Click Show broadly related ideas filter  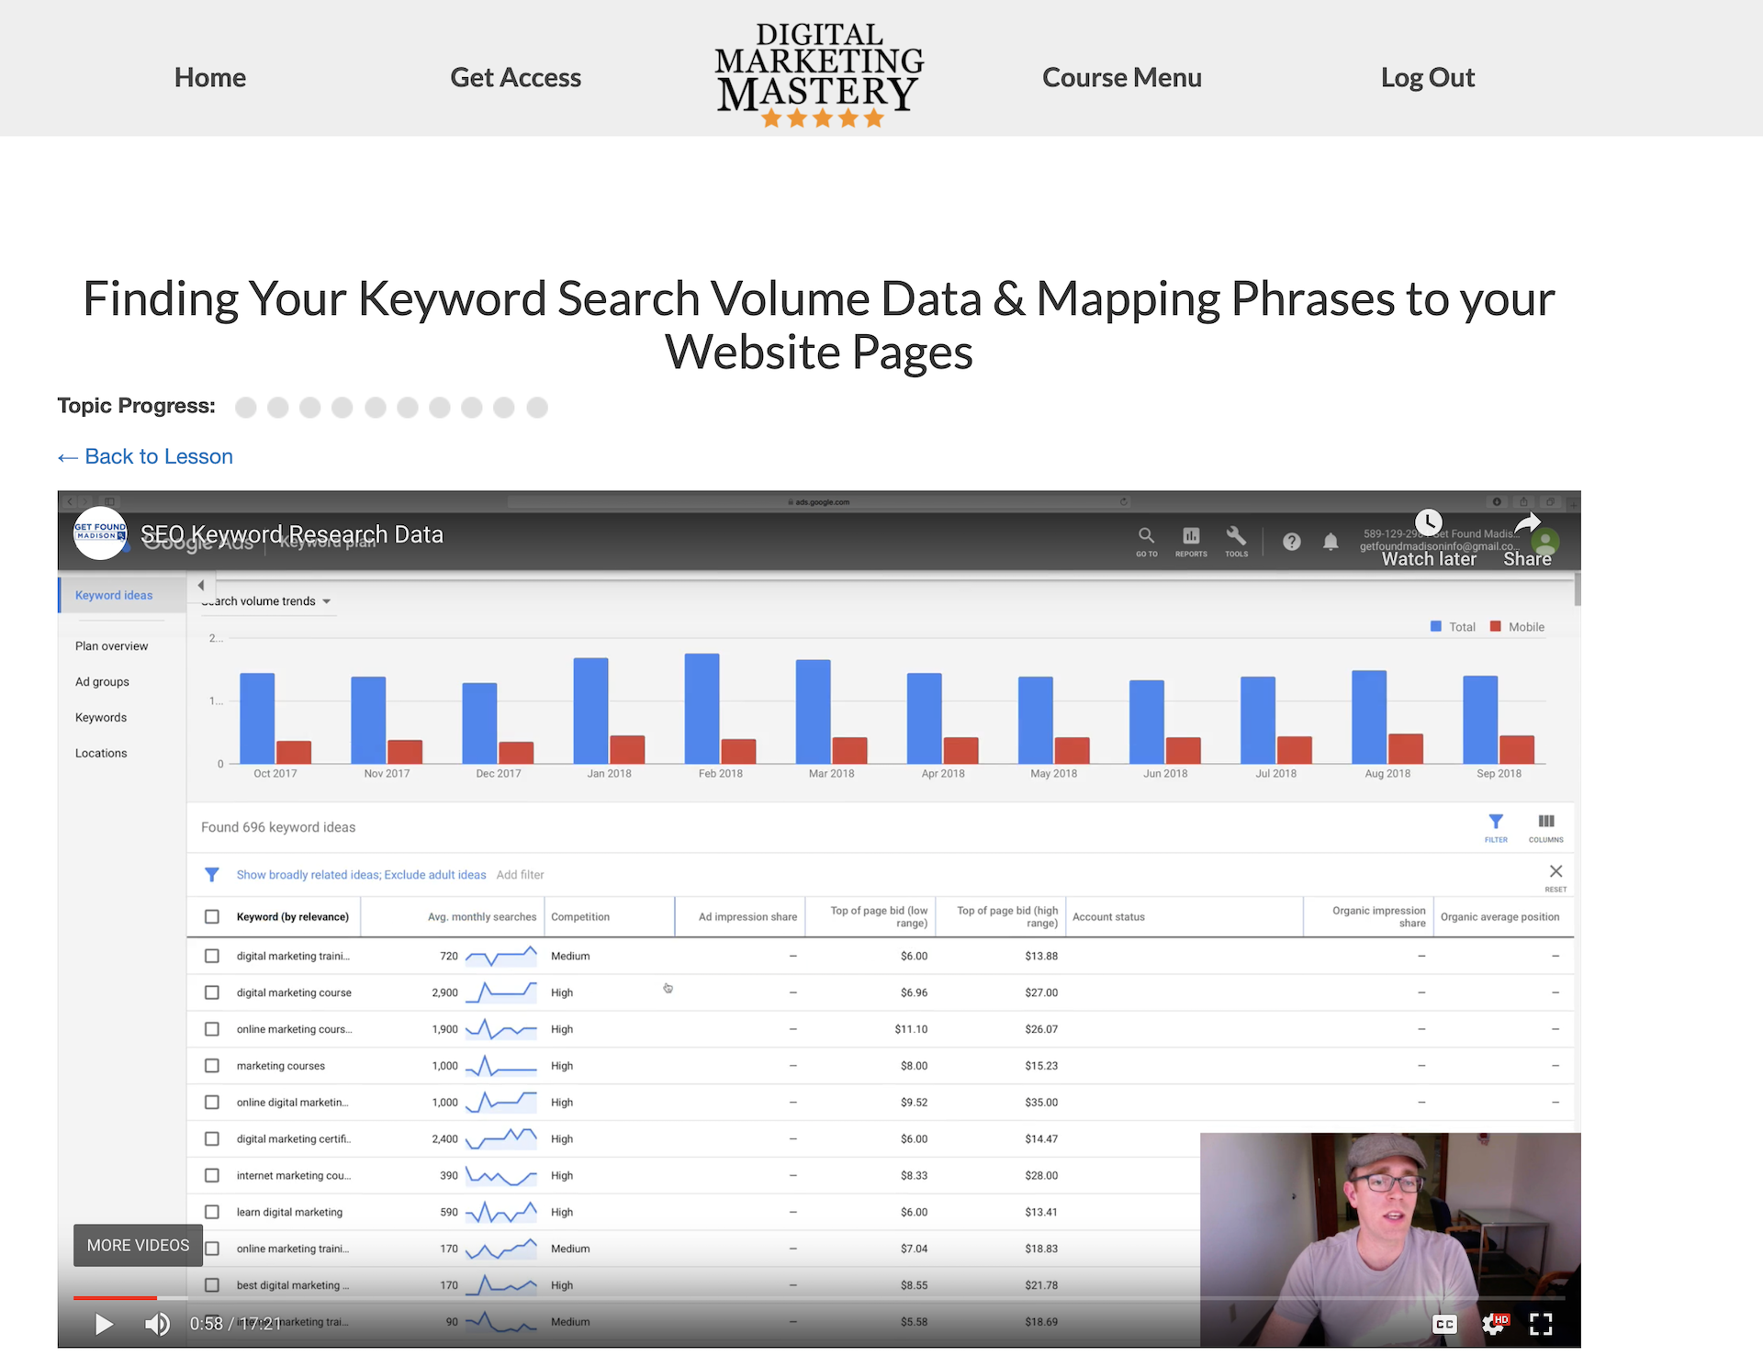tap(361, 875)
